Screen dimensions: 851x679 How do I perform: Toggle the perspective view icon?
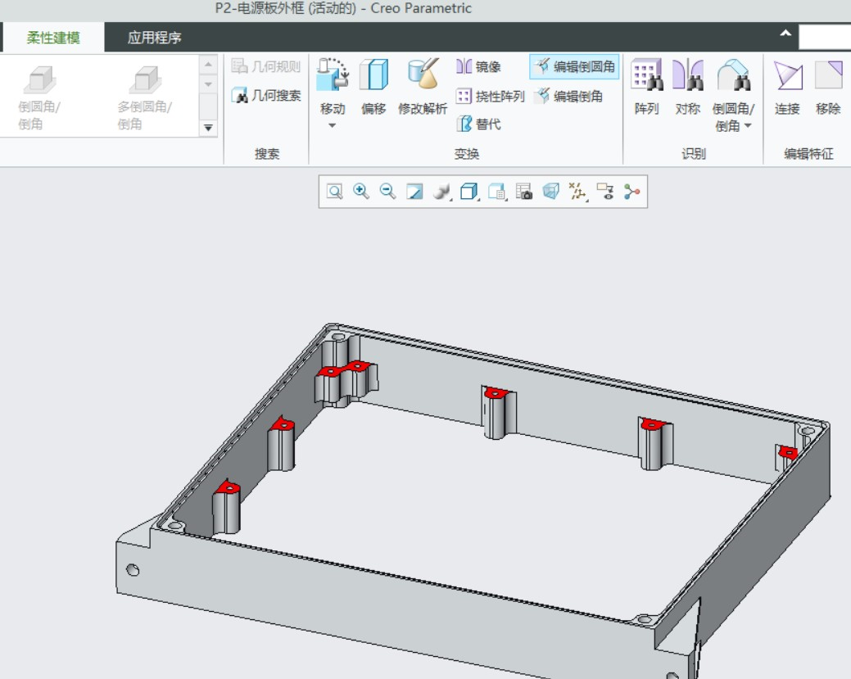551,192
